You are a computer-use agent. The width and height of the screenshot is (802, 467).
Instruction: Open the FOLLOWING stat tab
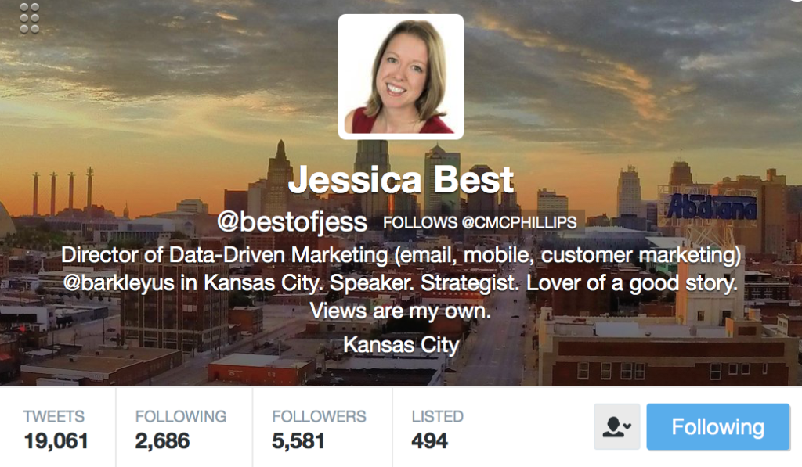pos(184,427)
